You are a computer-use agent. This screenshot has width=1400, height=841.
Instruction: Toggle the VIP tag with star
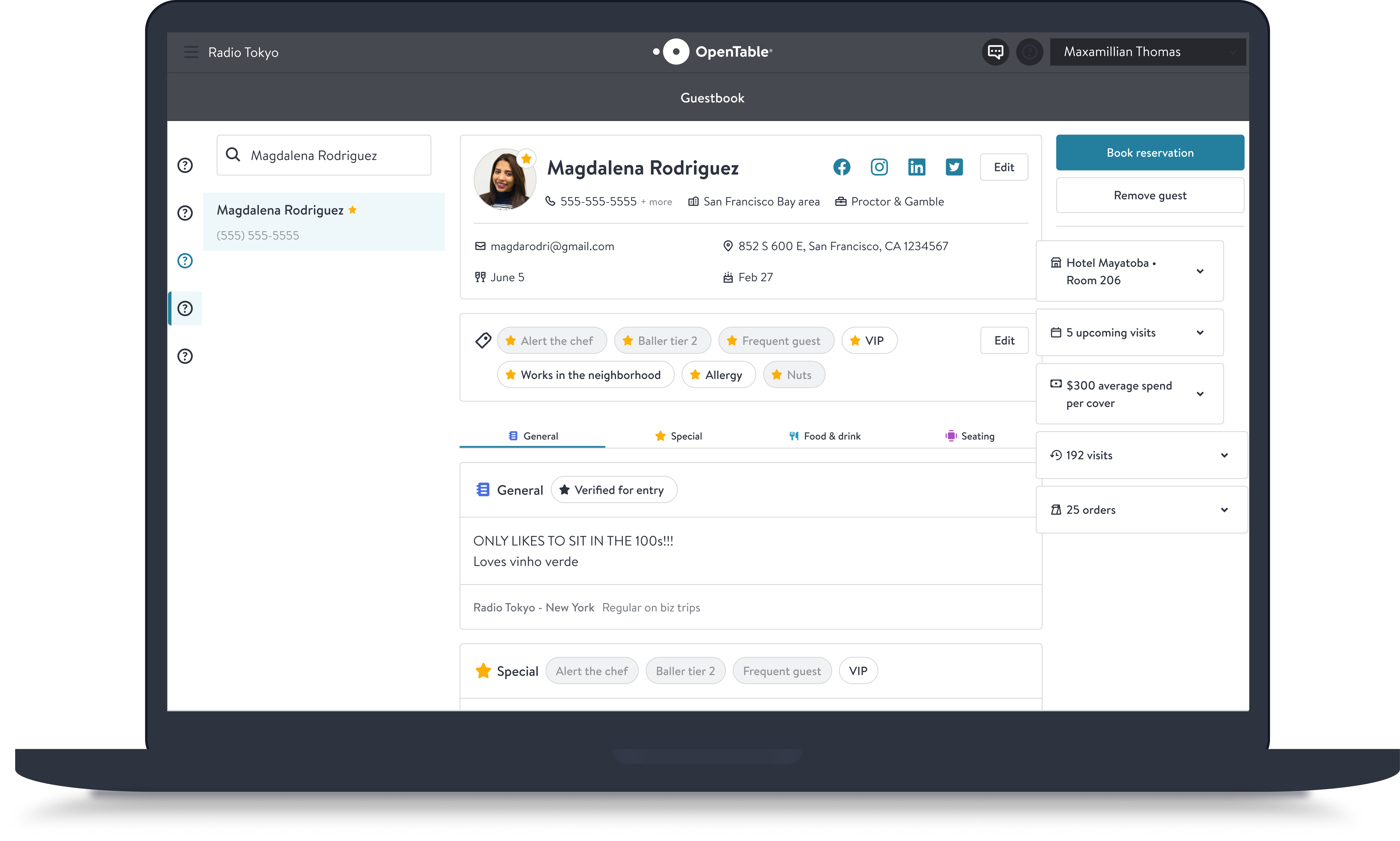point(869,341)
